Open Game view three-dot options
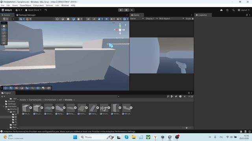 point(191,15)
